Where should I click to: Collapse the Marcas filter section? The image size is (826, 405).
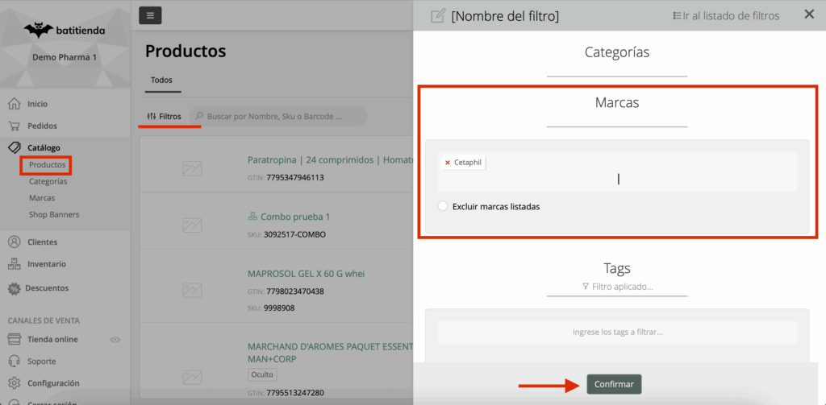pyautogui.click(x=616, y=103)
